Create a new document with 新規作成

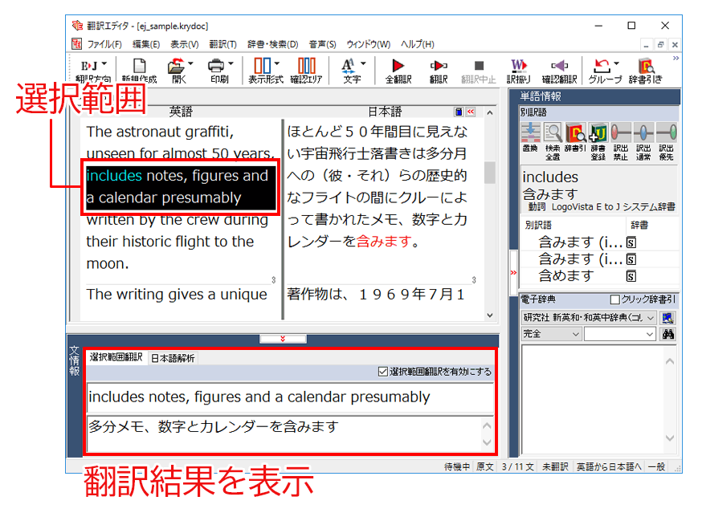140,71
